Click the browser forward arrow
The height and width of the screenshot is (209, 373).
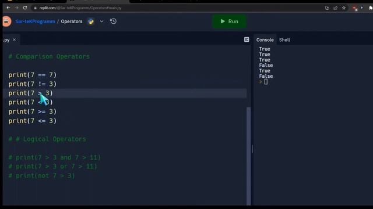[16, 8]
